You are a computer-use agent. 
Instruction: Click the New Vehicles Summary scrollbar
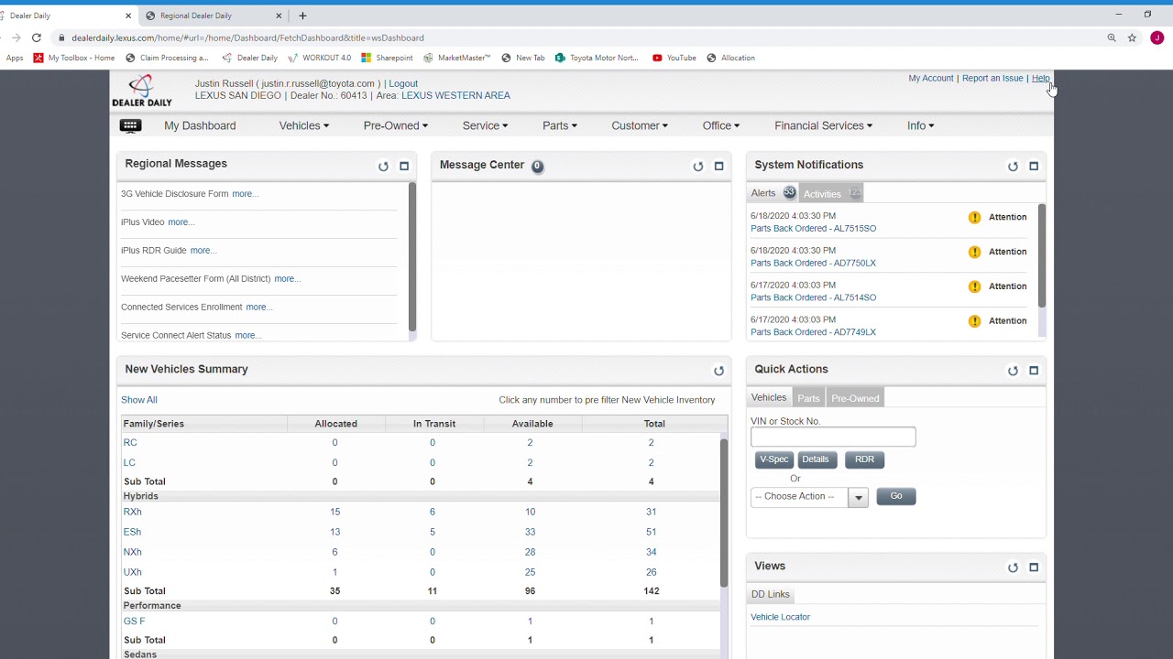tap(723, 513)
